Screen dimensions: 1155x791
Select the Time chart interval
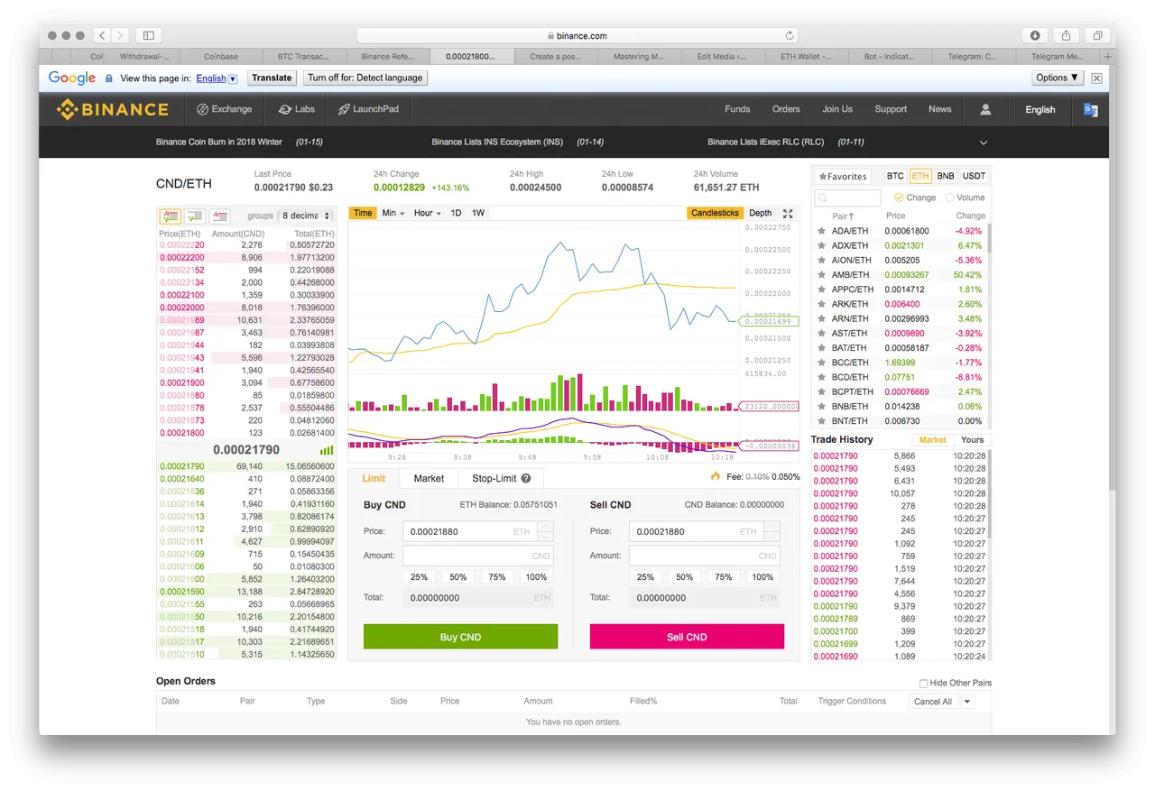click(363, 213)
